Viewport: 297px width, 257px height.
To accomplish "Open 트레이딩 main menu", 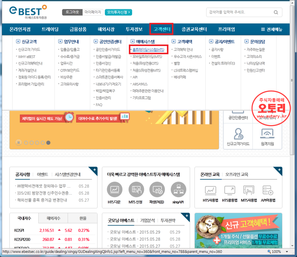I will (x=50, y=29).
